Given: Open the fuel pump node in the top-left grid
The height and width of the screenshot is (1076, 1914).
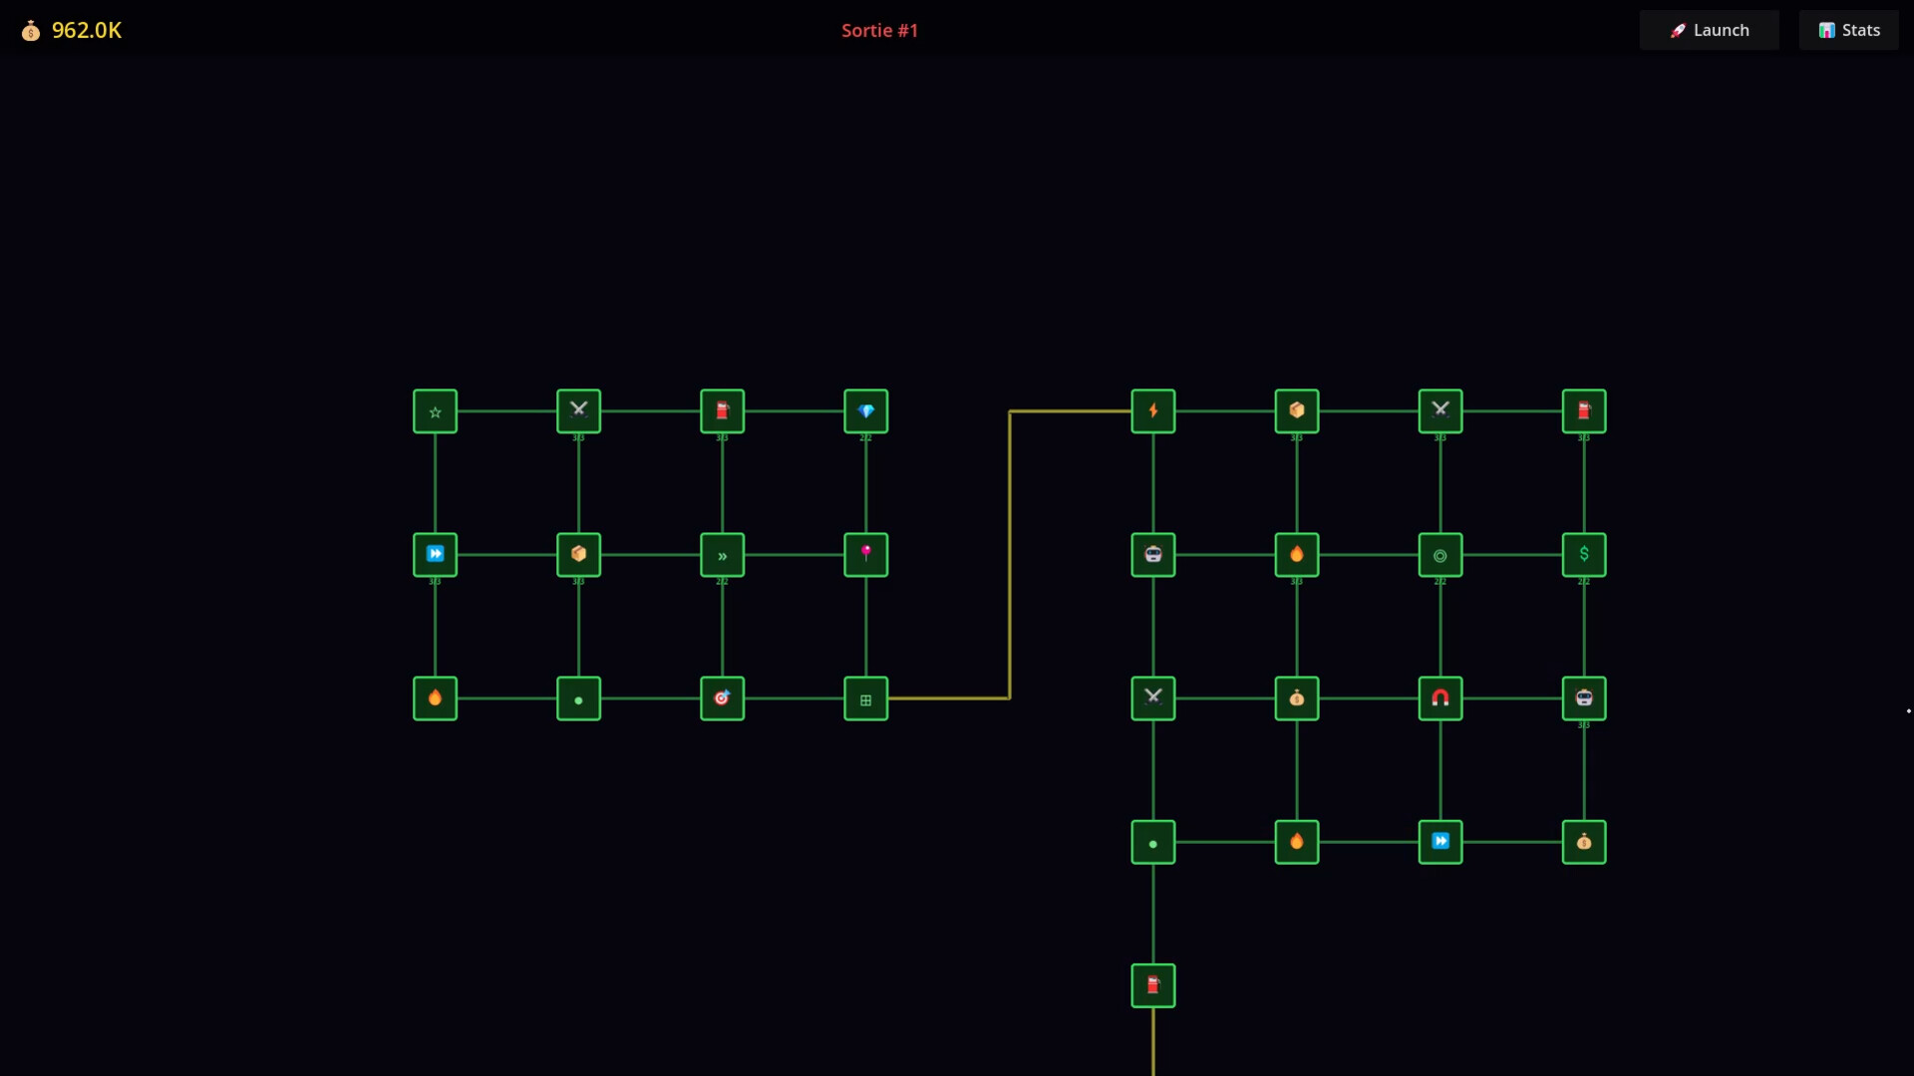Looking at the screenshot, I should point(723,411).
